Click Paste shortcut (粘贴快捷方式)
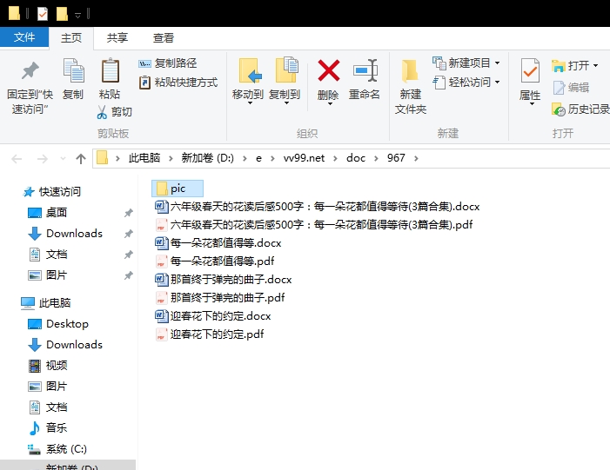This screenshot has width=610, height=470. click(178, 83)
